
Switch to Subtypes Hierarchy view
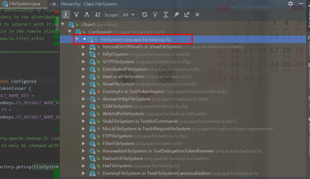87,14
